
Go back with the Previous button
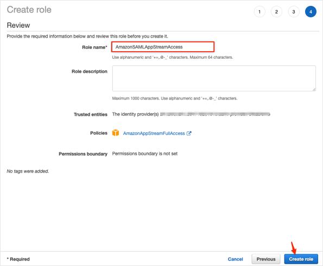(x=266, y=259)
